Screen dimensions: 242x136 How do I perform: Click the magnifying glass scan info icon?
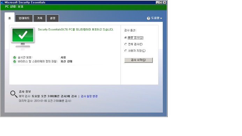coord(14,94)
